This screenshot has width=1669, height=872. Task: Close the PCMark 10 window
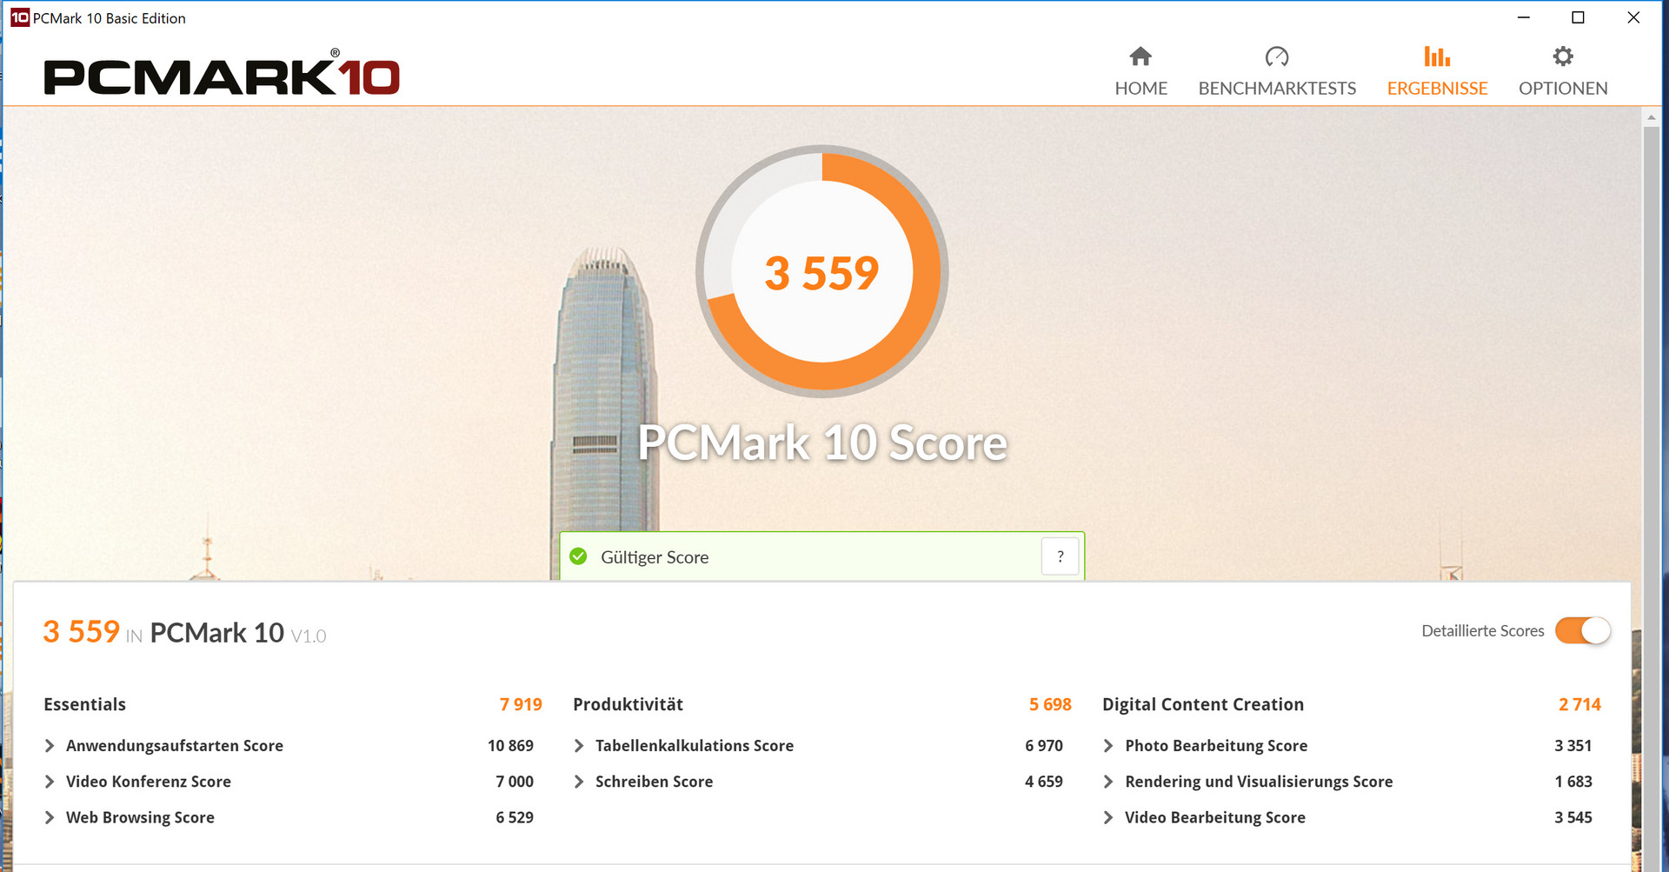point(1633,17)
